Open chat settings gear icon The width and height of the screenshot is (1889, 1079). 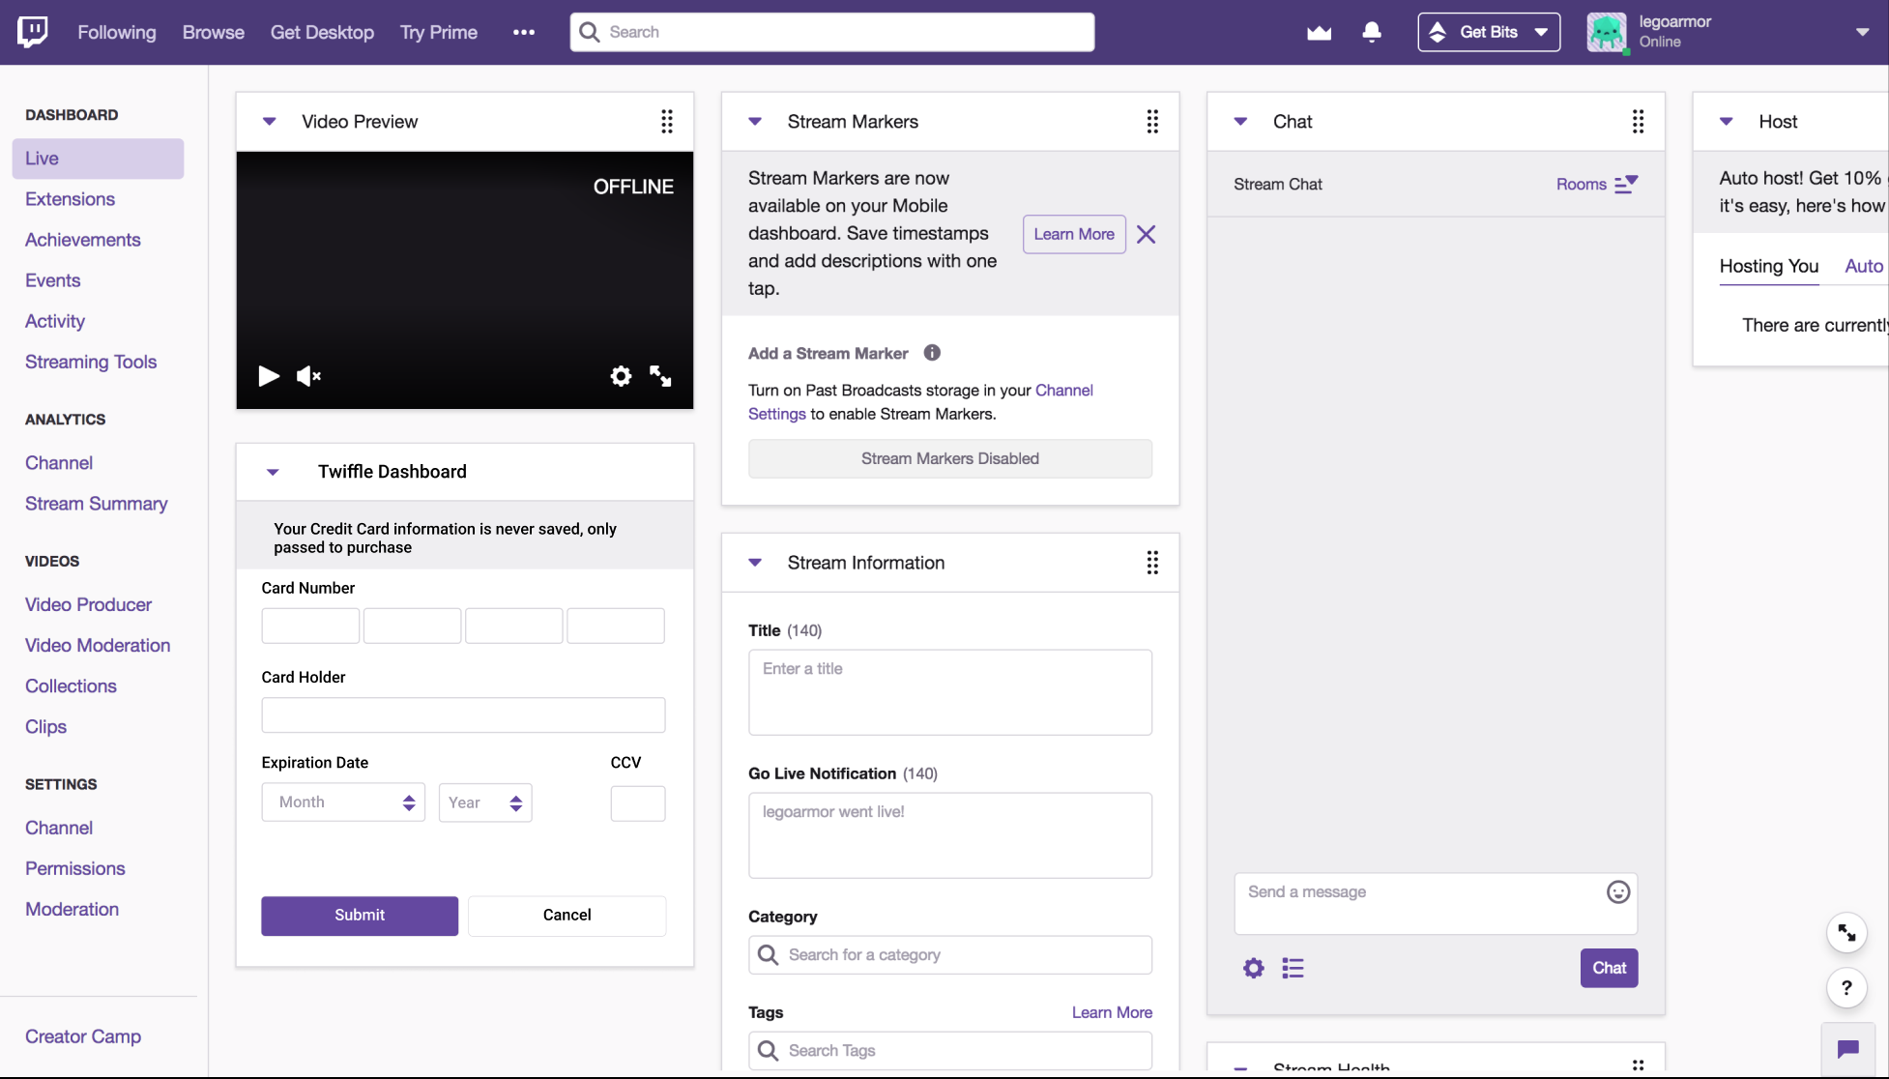[1253, 968]
